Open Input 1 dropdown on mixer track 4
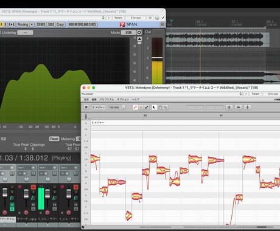Viewport: 280px width, 231px height. coord(69,168)
